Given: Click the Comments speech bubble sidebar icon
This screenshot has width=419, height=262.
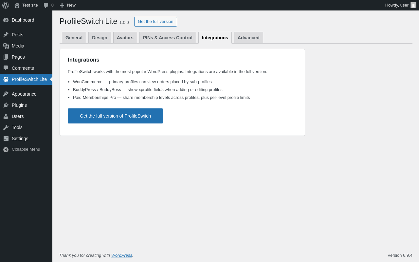Looking at the screenshot, I should pyautogui.click(x=6, y=68).
